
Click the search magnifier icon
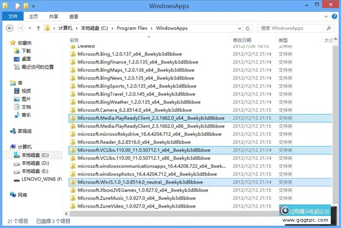[x=328, y=28]
